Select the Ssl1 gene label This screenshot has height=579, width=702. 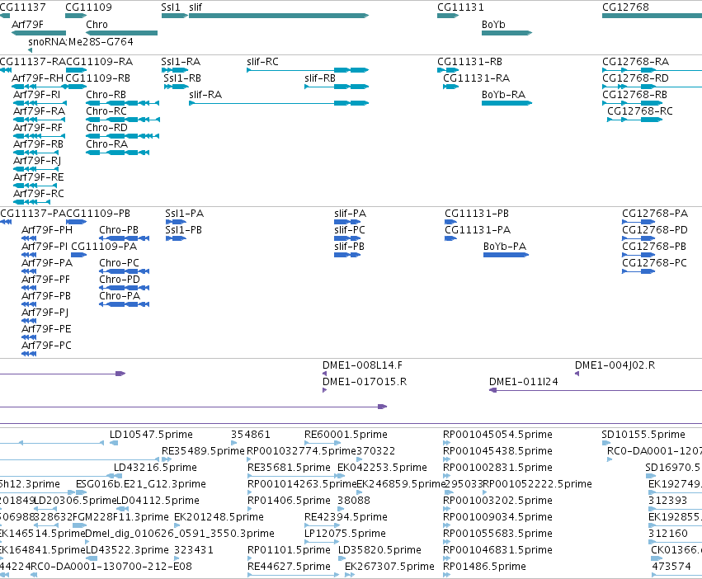click(171, 7)
